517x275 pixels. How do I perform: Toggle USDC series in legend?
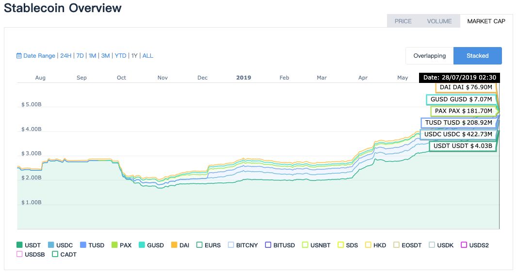click(x=60, y=245)
